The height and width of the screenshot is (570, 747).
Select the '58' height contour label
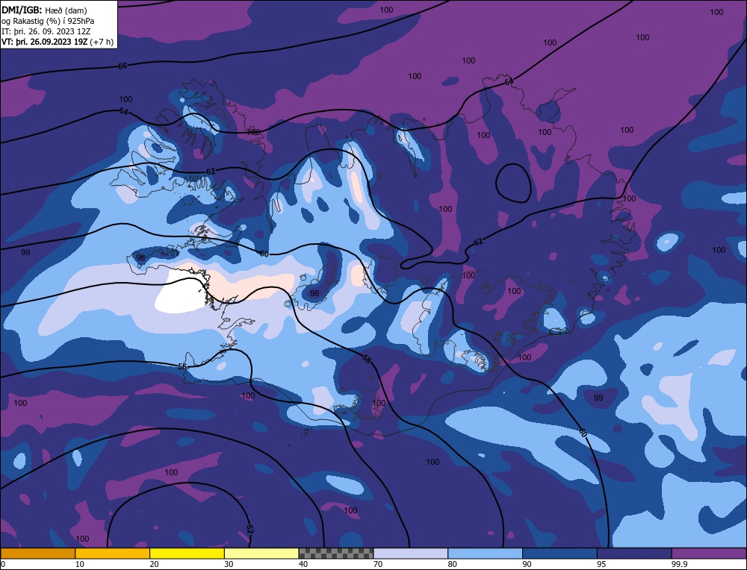point(366,359)
